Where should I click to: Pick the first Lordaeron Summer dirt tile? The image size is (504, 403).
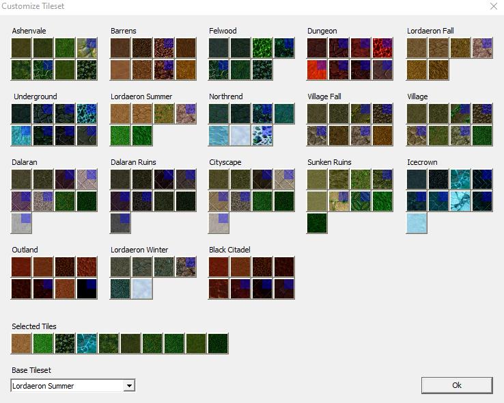coord(120,114)
